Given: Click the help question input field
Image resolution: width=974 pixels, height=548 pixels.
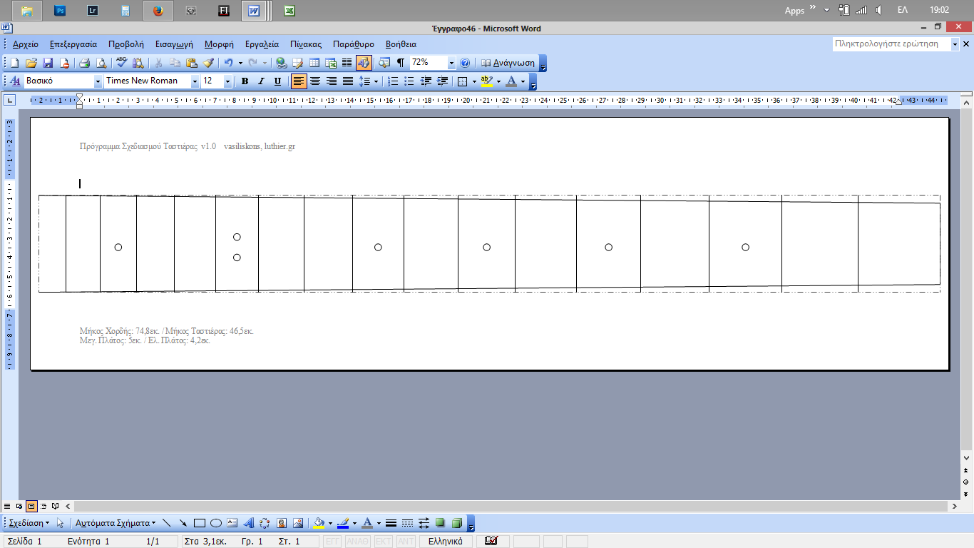Looking at the screenshot, I should [891, 44].
